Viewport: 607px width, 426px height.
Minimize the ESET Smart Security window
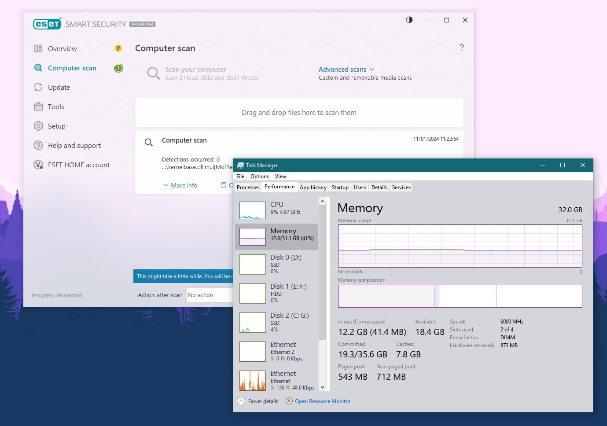428,20
